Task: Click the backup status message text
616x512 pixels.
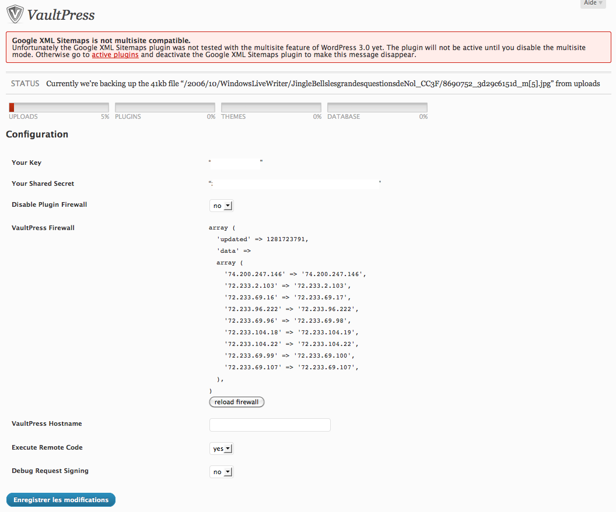Action: [323, 83]
